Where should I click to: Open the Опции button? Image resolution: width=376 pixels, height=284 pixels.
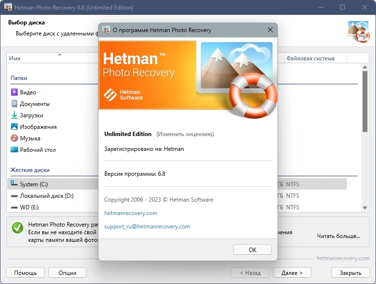point(67,273)
